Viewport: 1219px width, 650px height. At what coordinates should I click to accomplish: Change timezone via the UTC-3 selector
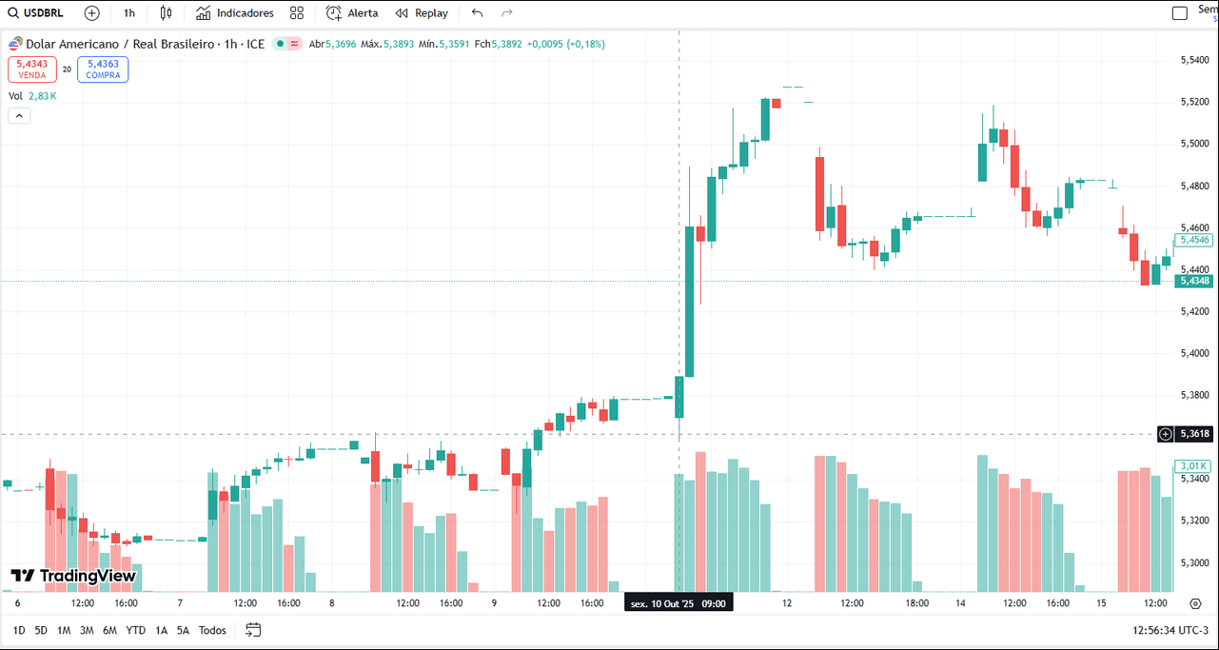pos(1172,629)
